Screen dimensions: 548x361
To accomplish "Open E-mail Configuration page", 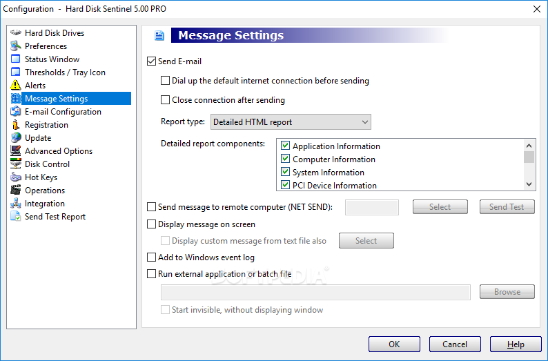I will click(63, 112).
